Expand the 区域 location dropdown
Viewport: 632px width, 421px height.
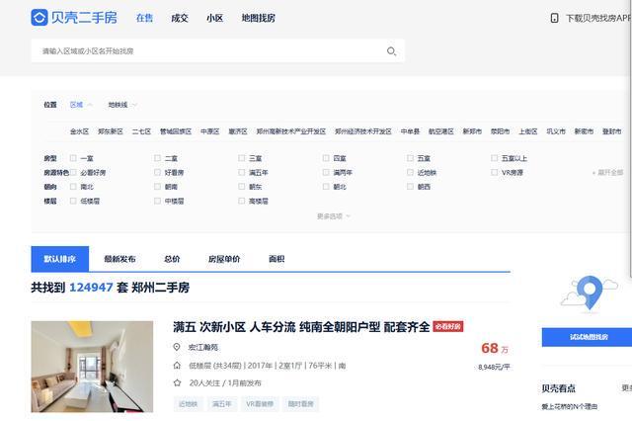click(x=81, y=105)
